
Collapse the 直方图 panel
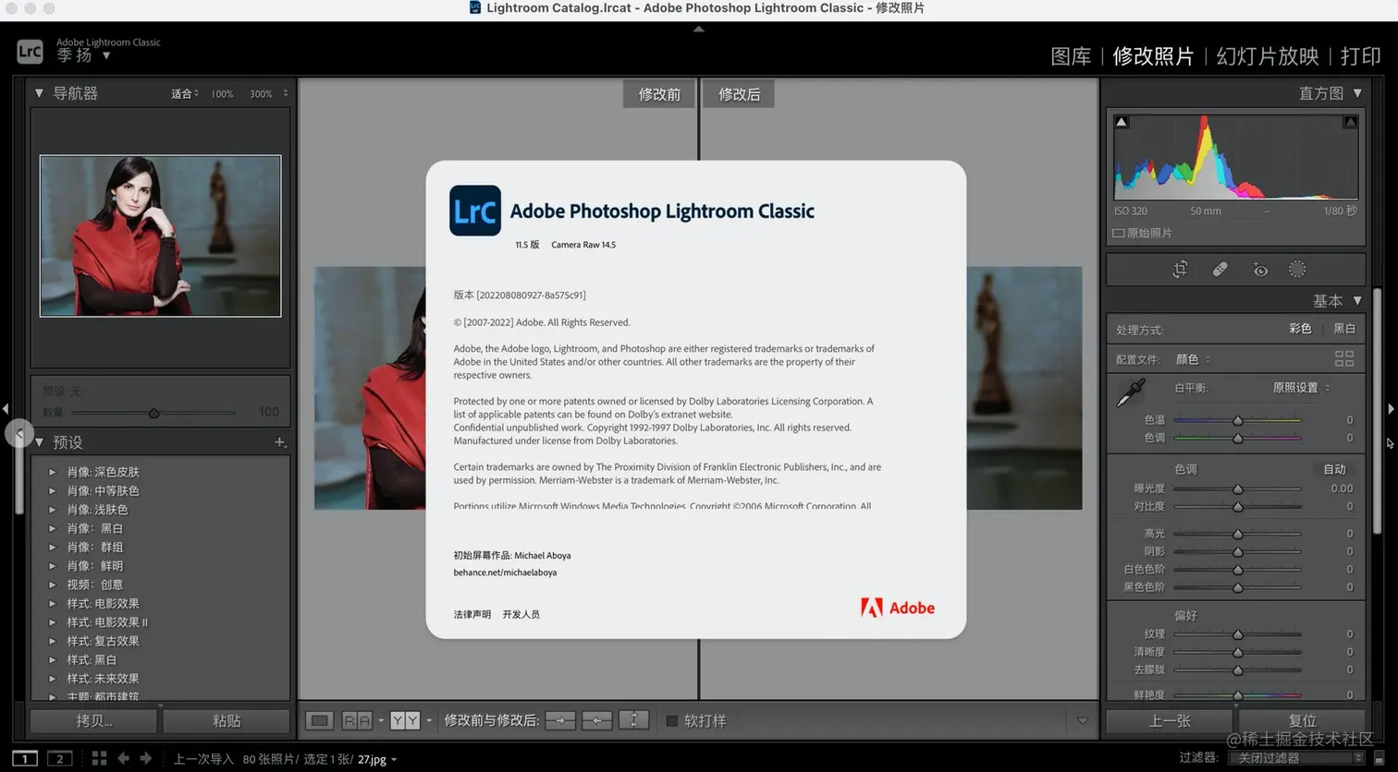click(x=1357, y=93)
